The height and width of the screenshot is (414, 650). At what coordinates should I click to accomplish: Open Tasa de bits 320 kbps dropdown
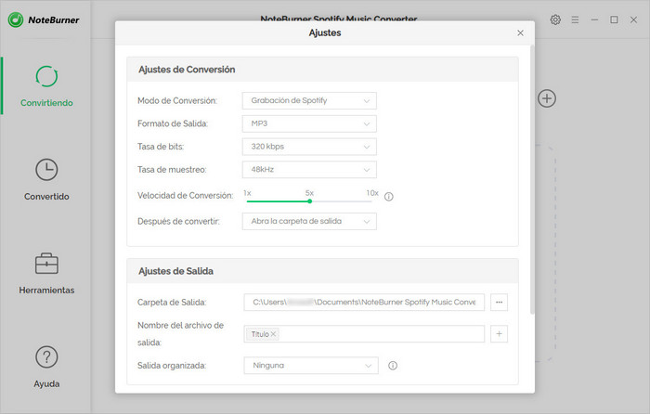tap(309, 147)
